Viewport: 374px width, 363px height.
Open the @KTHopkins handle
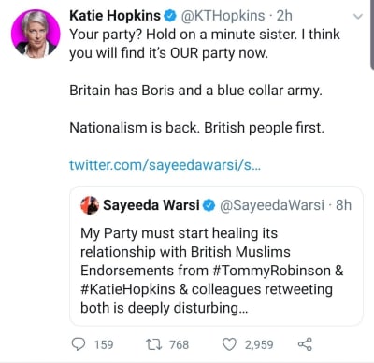(x=223, y=16)
